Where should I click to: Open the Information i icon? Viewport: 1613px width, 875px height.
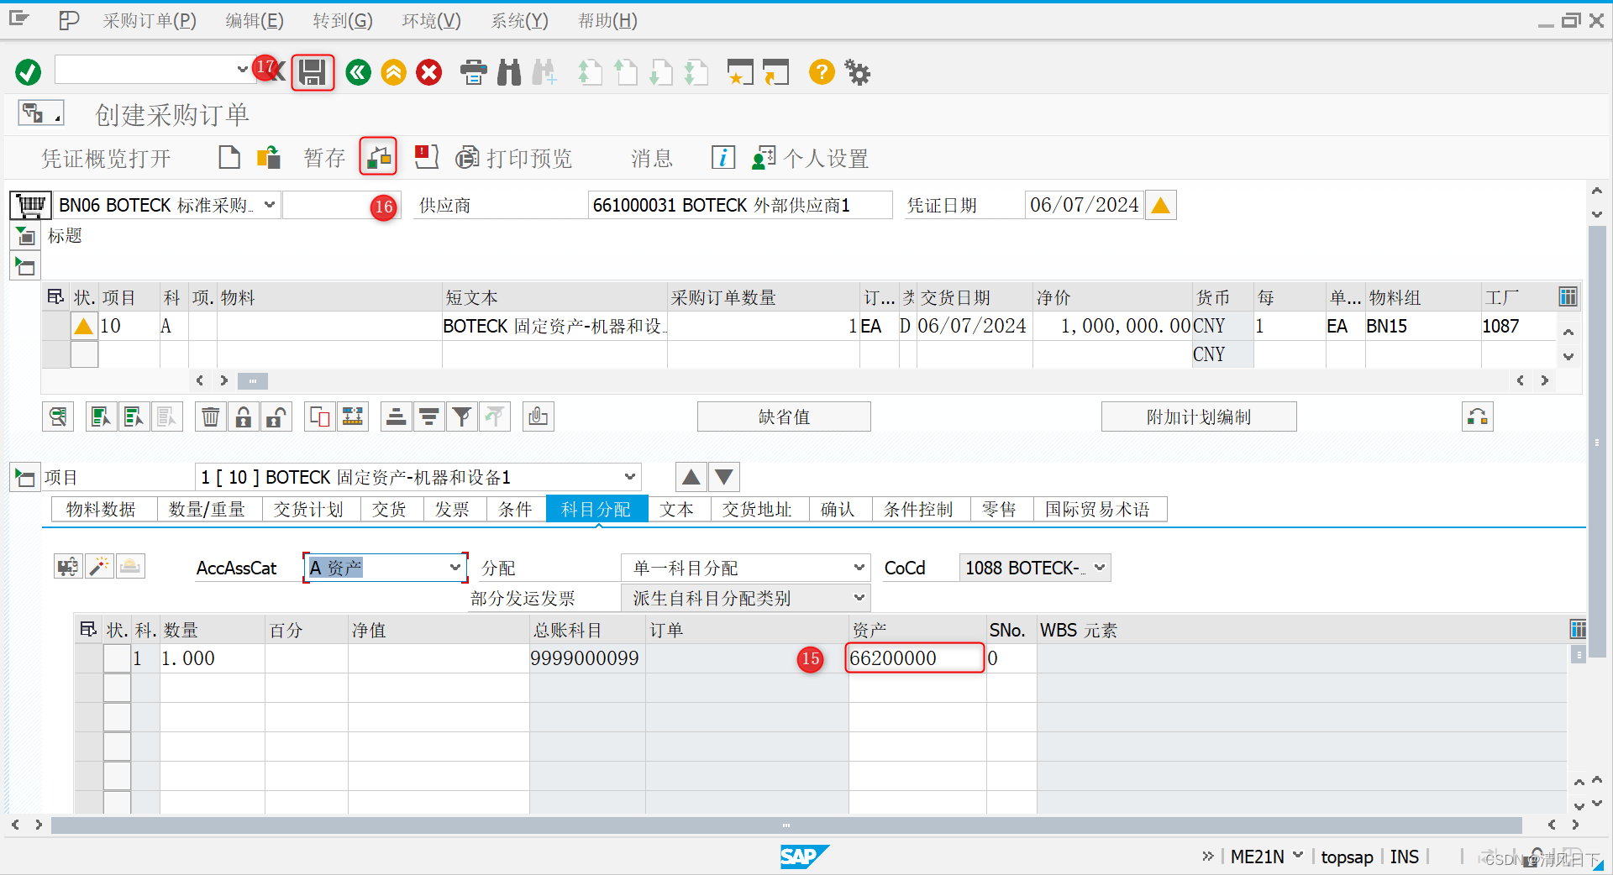coord(723,157)
